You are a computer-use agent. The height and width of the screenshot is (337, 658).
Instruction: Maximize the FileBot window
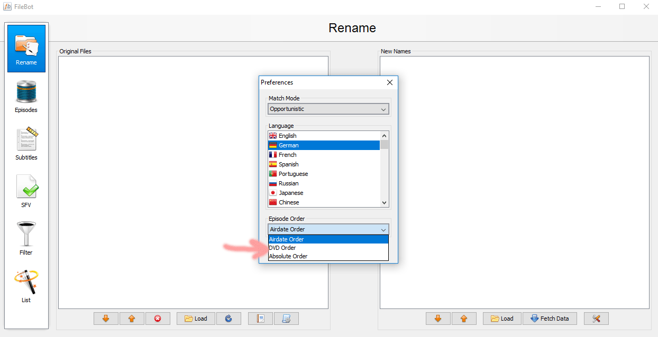coord(622,7)
